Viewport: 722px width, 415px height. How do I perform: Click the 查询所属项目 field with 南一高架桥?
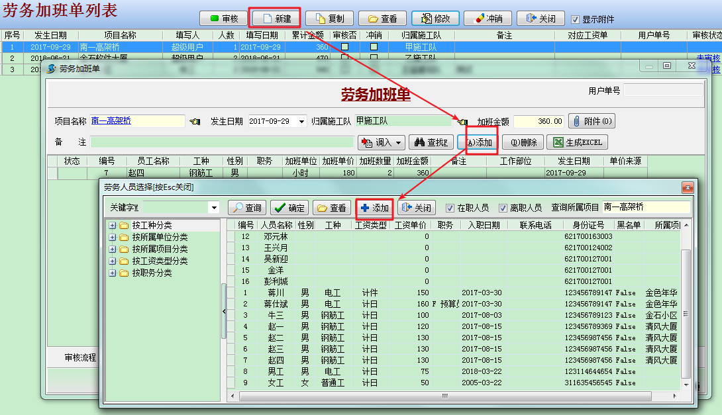tap(646, 207)
